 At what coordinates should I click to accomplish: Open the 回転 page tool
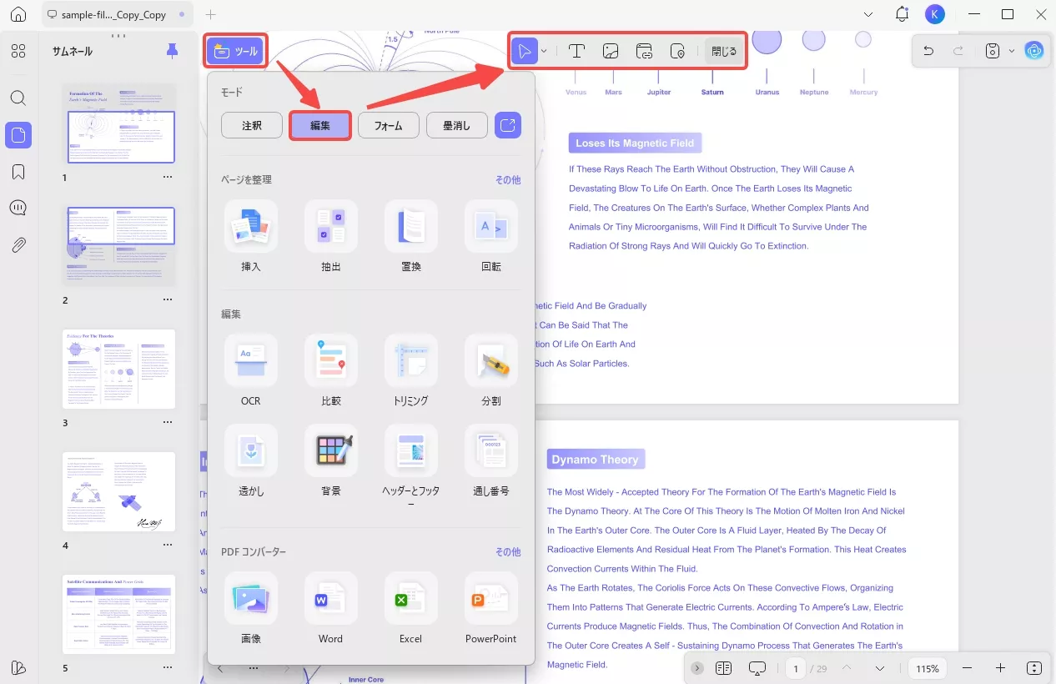pos(491,238)
